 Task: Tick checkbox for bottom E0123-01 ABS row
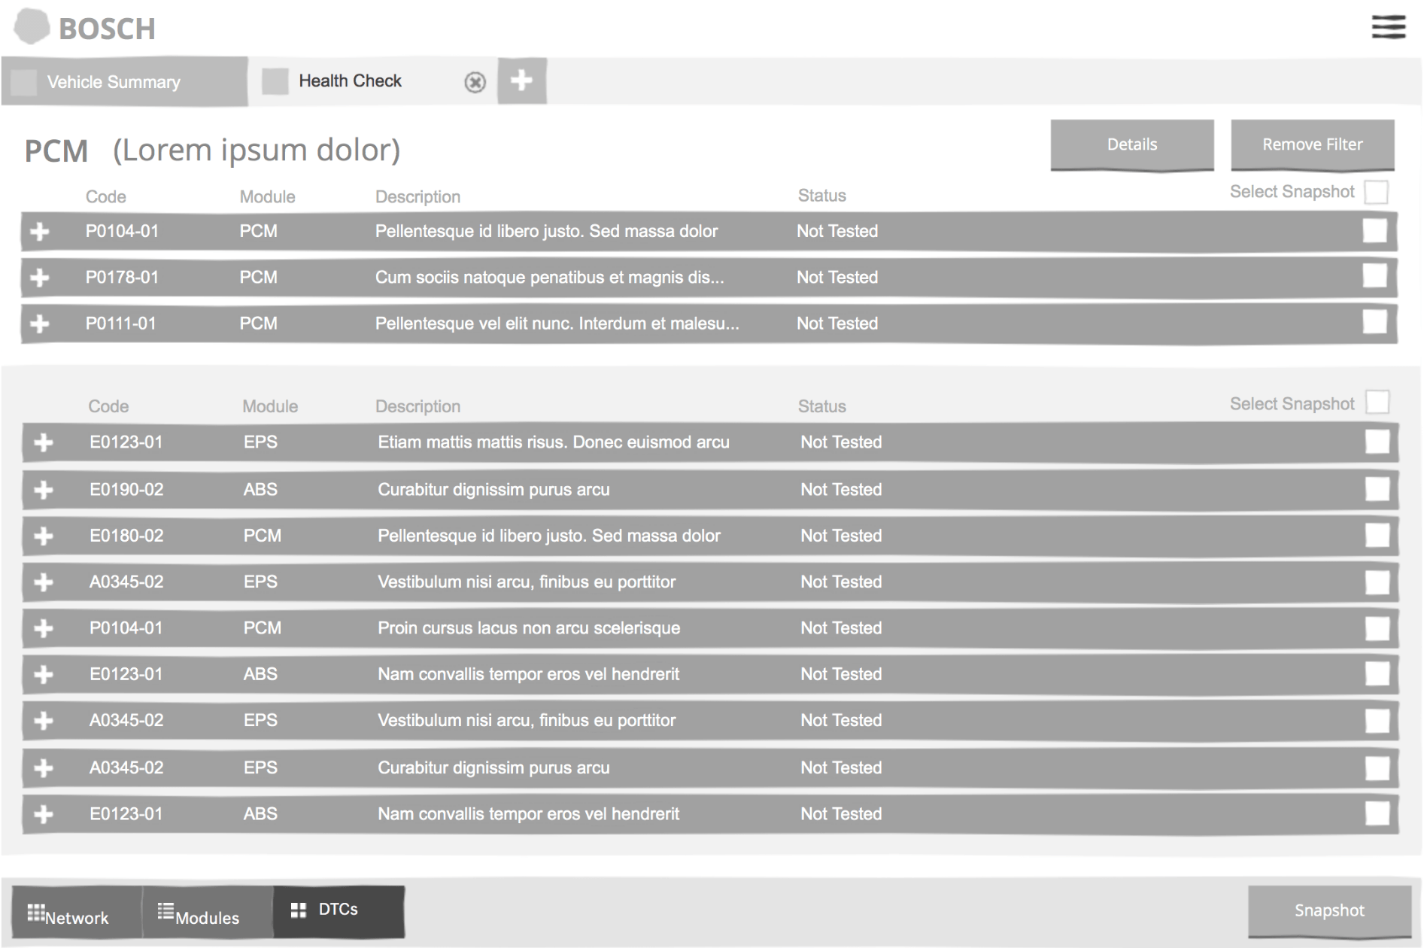pyautogui.click(x=1377, y=813)
